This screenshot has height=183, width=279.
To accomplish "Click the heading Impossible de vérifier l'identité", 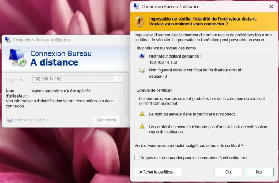I will pyautogui.click(x=203, y=21).
